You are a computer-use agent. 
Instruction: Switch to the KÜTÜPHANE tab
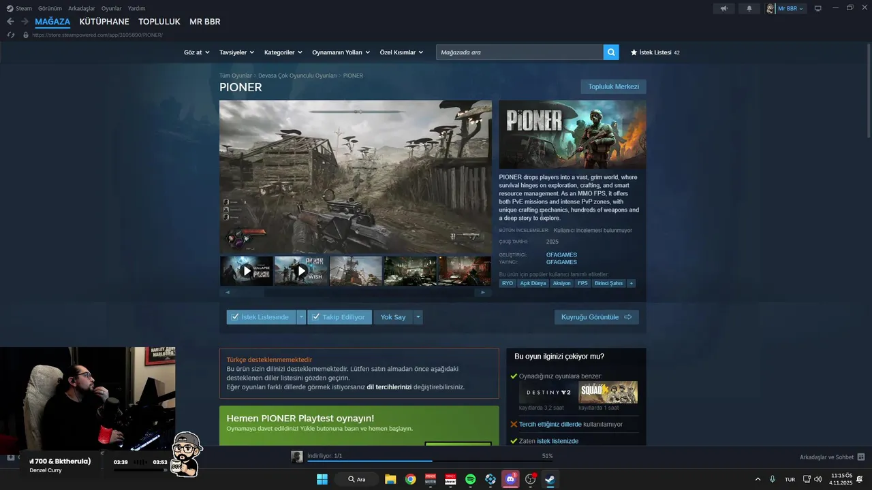104,22
